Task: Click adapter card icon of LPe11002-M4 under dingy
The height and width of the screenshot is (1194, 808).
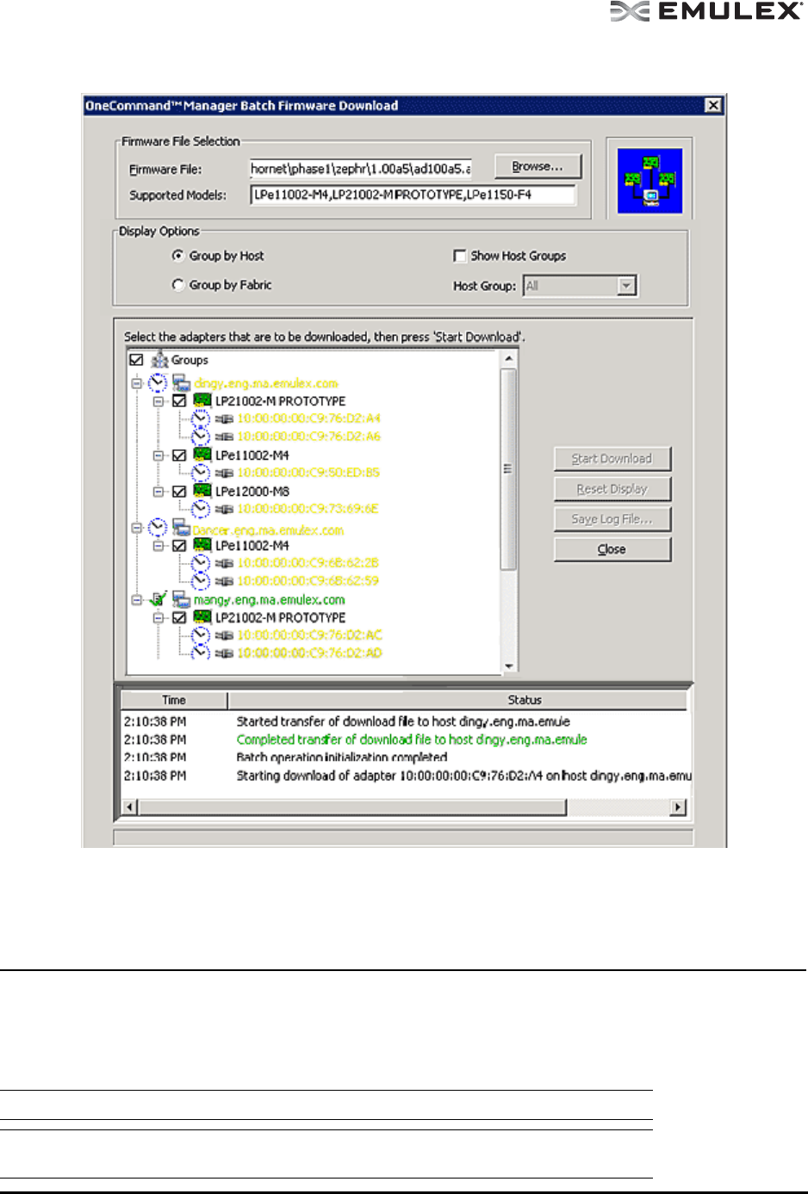Action: pos(202,455)
